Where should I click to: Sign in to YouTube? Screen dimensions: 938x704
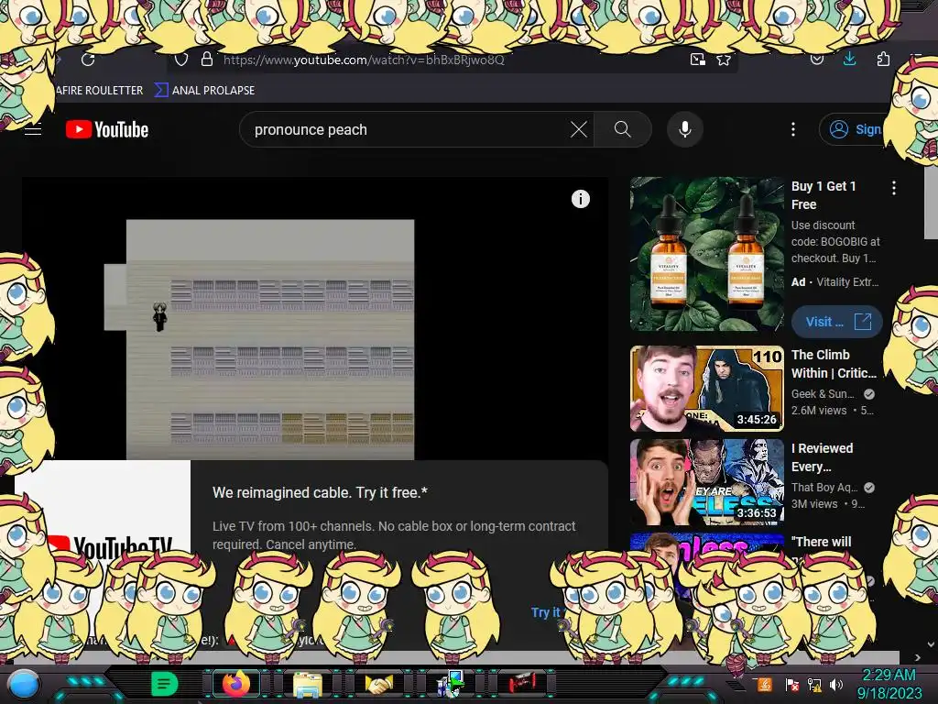coord(855,129)
